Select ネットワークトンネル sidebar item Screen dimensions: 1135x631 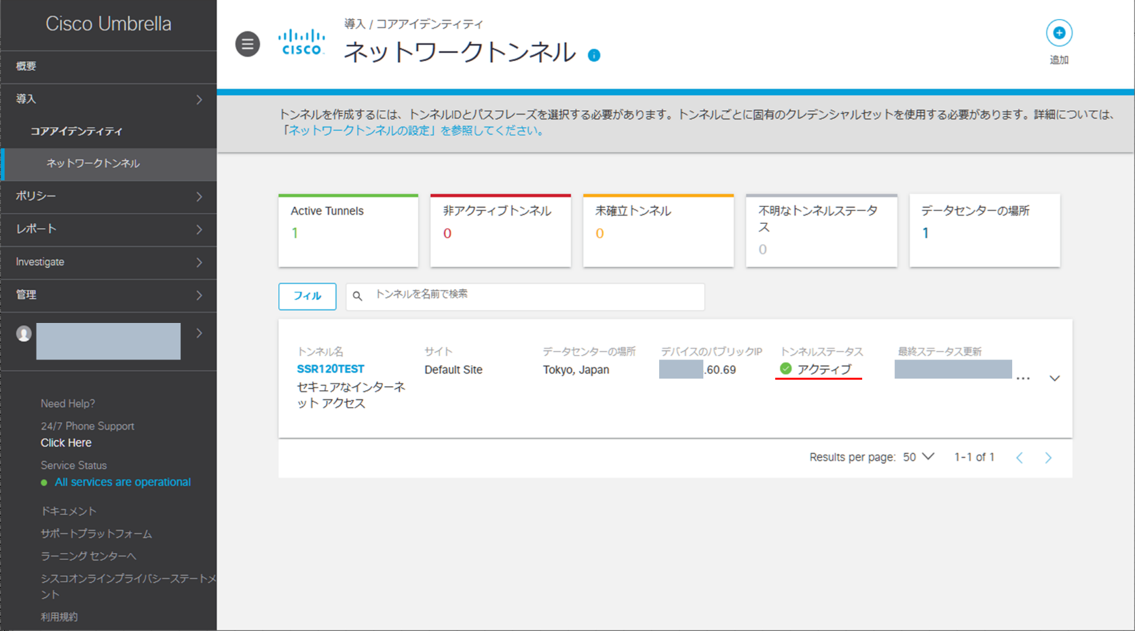(x=109, y=164)
